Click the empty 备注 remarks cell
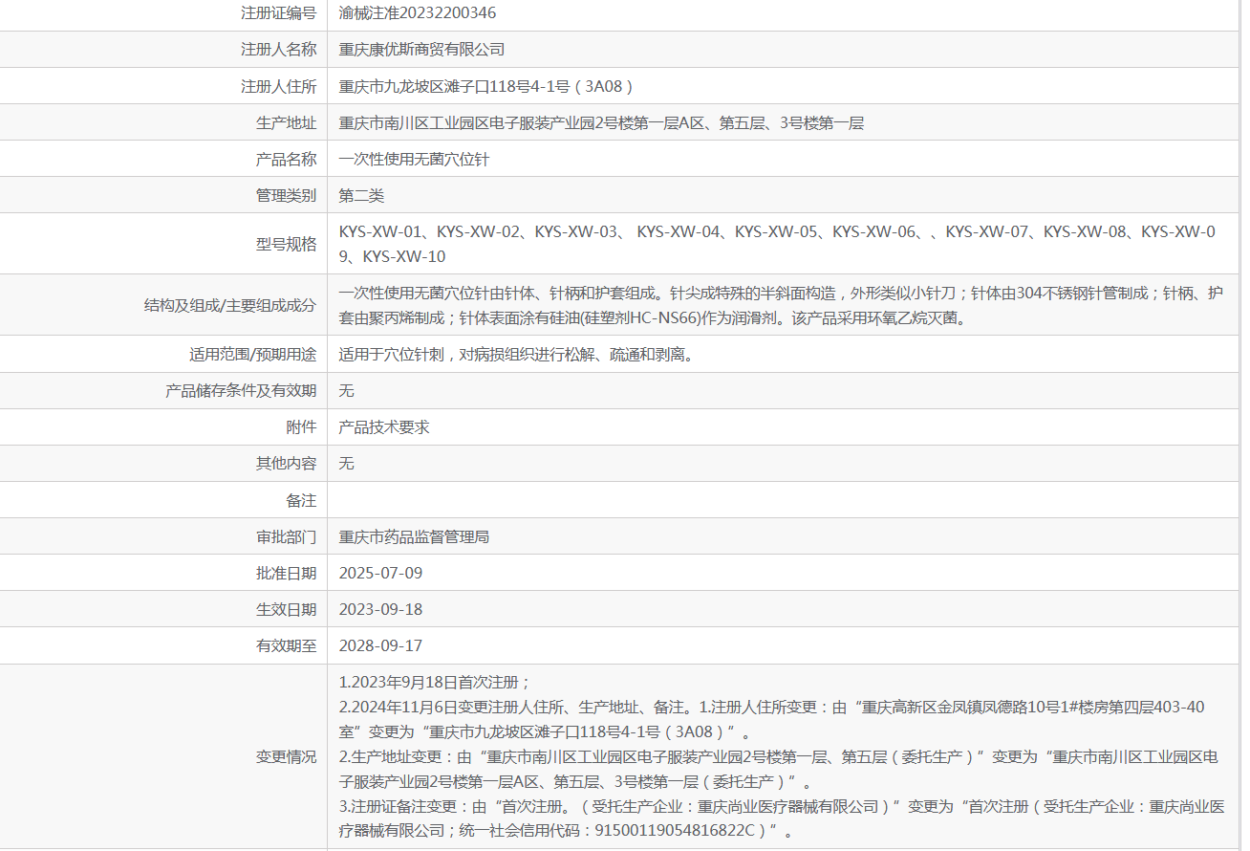The height and width of the screenshot is (851, 1250). pos(784,500)
